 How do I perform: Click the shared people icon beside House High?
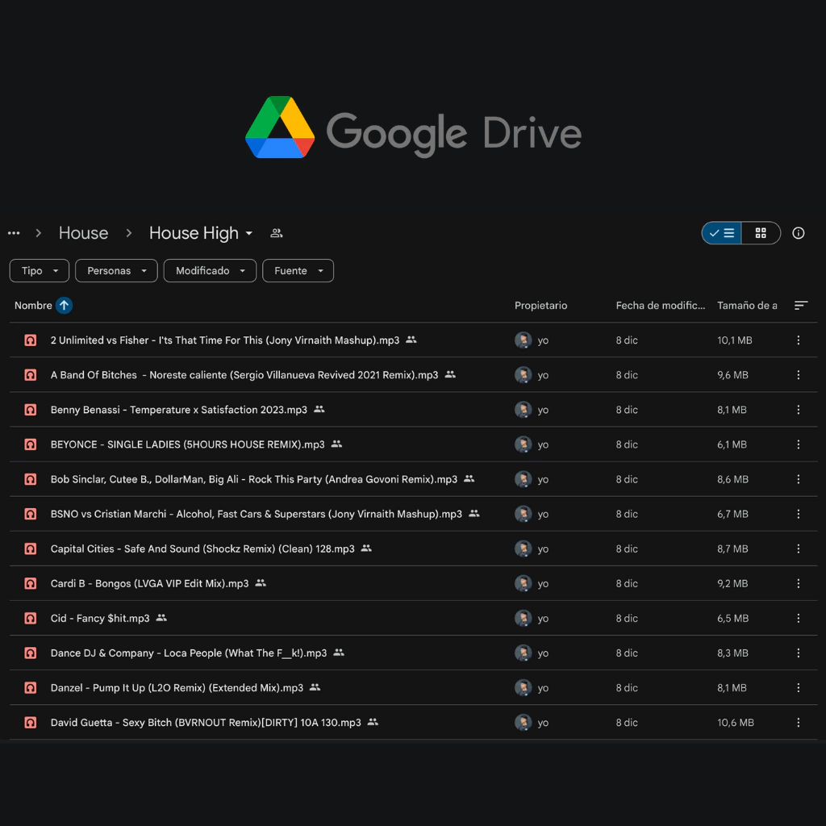click(277, 233)
